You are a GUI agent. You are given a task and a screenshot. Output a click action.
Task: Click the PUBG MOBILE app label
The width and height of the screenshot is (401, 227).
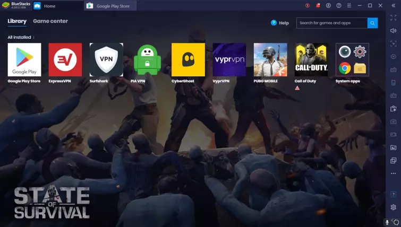tap(266, 81)
